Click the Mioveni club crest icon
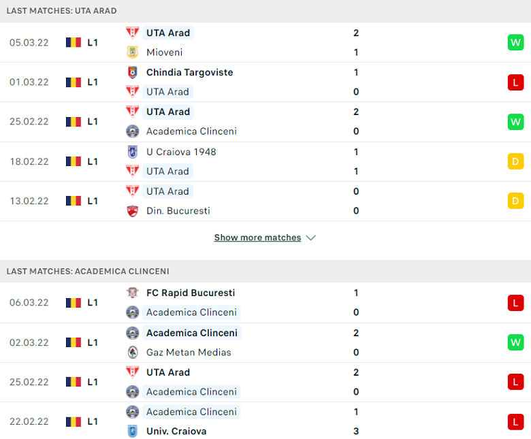Screen dimensions: 531x439 click(133, 52)
